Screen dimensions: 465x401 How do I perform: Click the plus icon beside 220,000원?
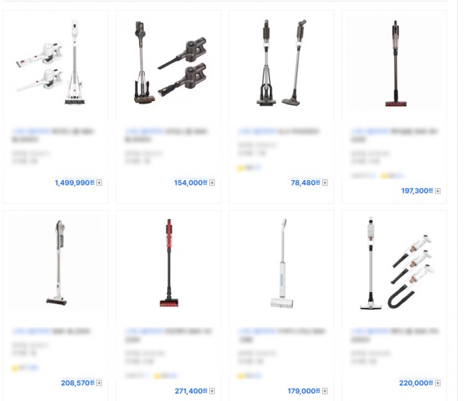point(438,383)
